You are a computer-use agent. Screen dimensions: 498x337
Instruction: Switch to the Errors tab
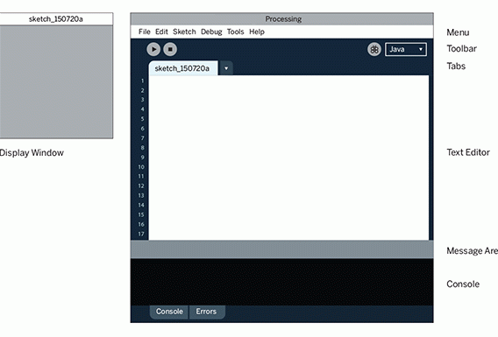206,312
